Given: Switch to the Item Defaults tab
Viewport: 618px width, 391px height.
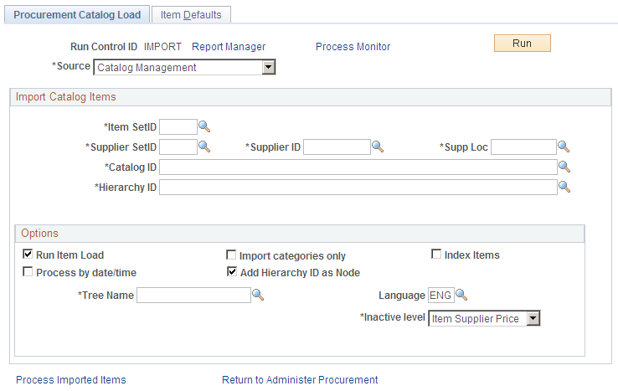Looking at the screenshot, I should tap(191, 14).
